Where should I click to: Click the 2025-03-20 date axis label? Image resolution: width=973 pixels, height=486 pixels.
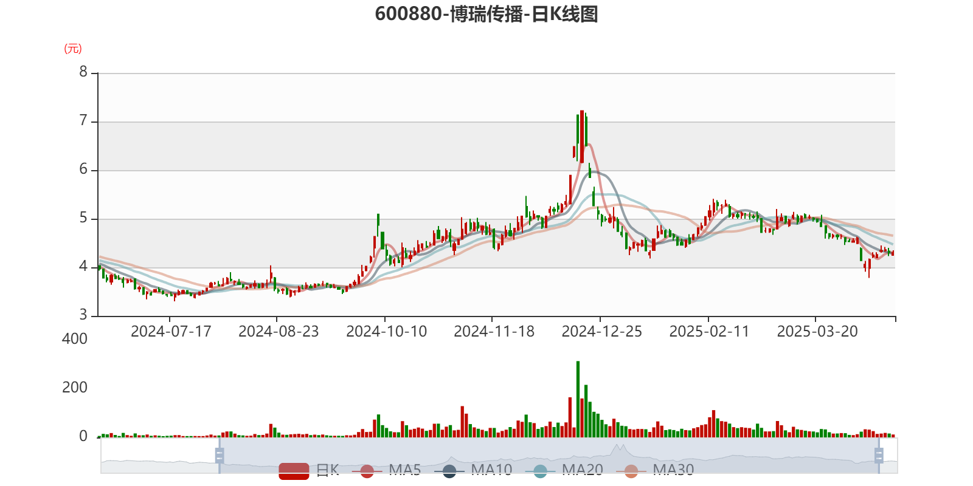[x=817, y=332]
